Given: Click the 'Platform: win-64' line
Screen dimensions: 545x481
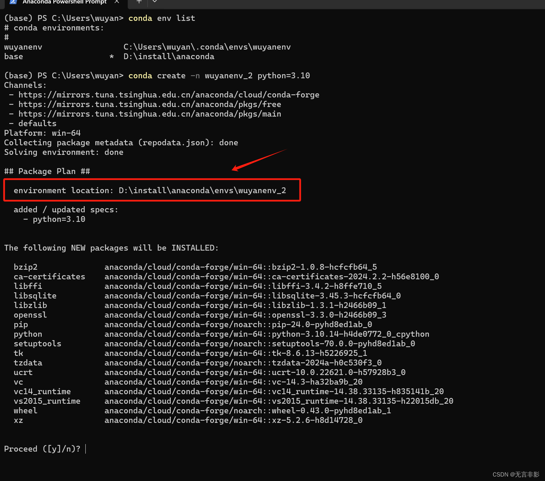Looking at the screenshot, I should [x=42, y=133].
